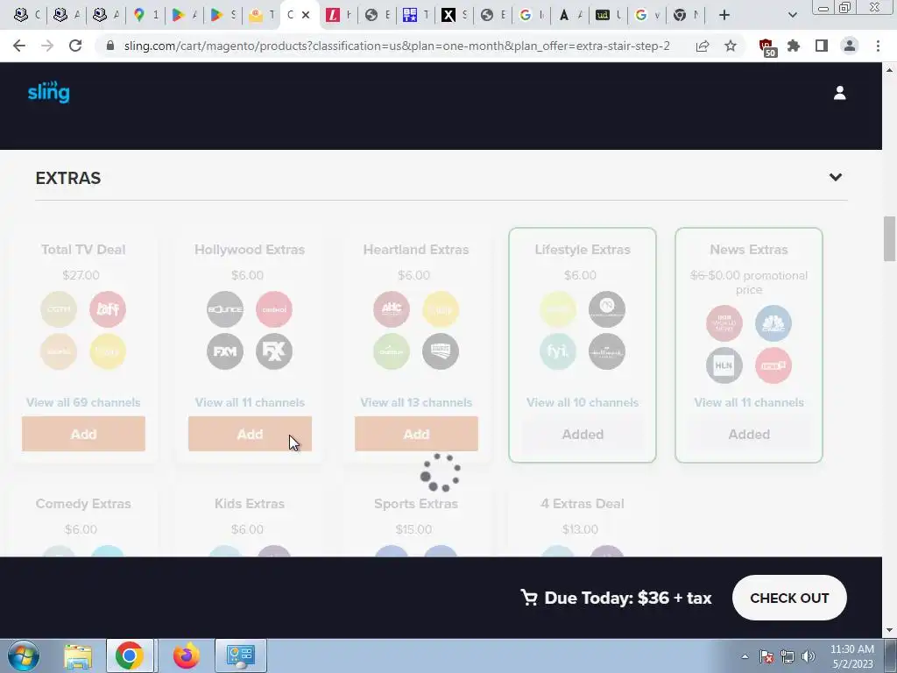Click the AHC channel icon
Viewport: 897px width, 673px height.
(392, 309)
